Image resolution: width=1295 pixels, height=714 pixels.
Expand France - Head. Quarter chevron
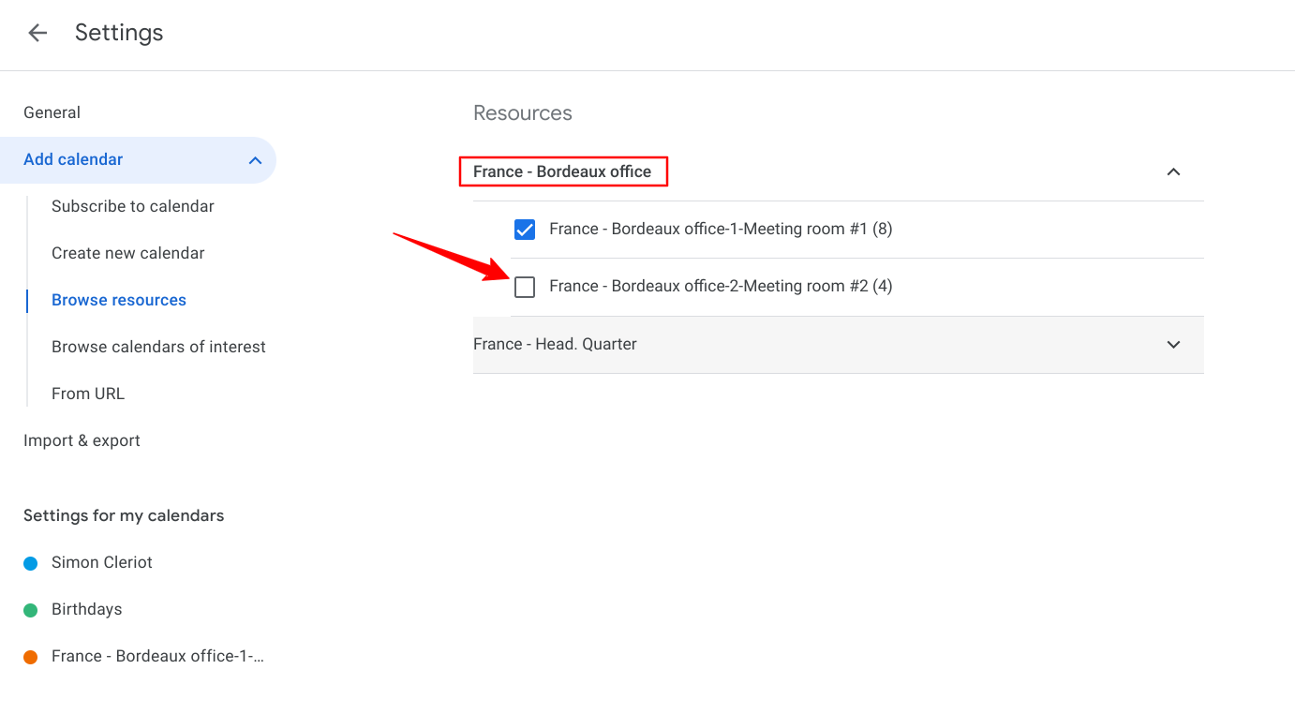coord(1173,345)
